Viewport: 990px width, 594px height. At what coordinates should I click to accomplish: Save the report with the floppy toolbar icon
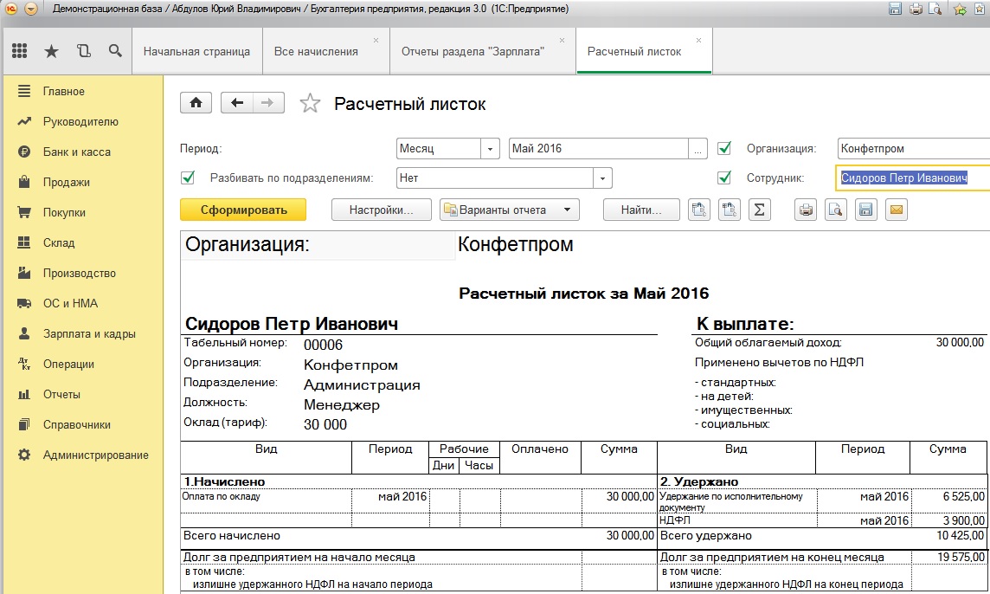(866, 210)
